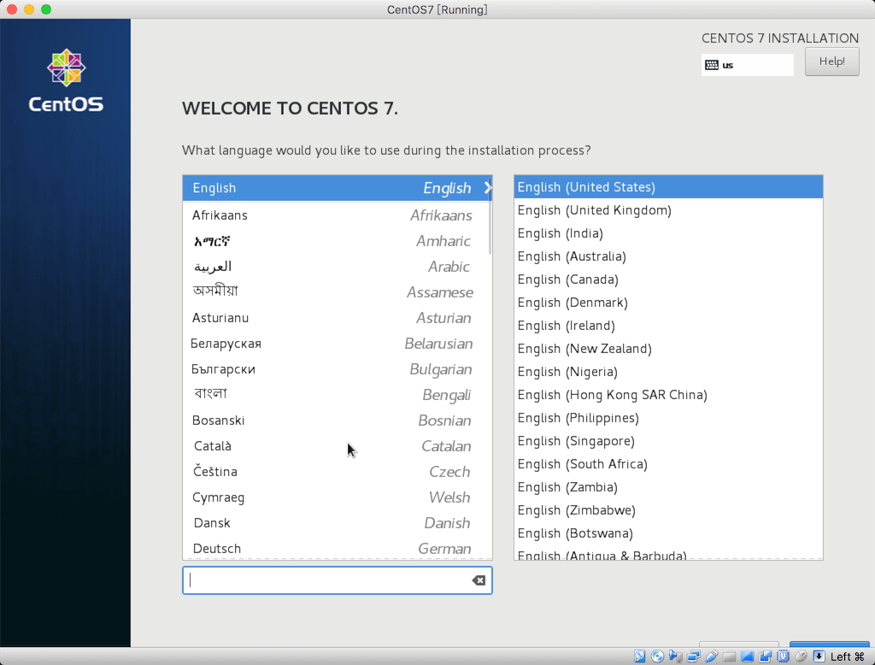Viewport: 875px width, 665px height.
Task: Select Asturianu in the language list
Action: click(x=337, y=318)
